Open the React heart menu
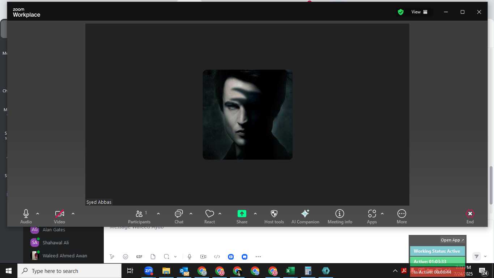The image size is (494, 278). [209, 216]
